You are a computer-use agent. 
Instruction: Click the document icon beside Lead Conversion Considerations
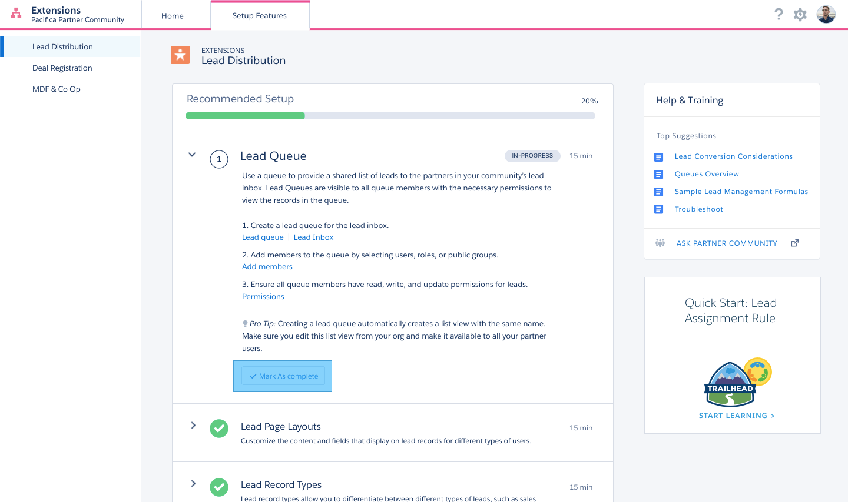(659, 157)
